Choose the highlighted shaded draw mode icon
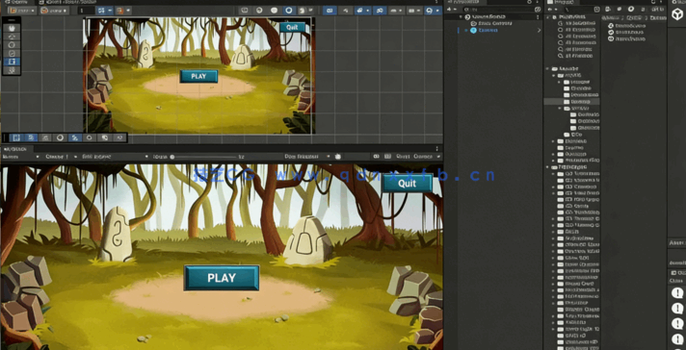686x350 pixels. point(289,11)
